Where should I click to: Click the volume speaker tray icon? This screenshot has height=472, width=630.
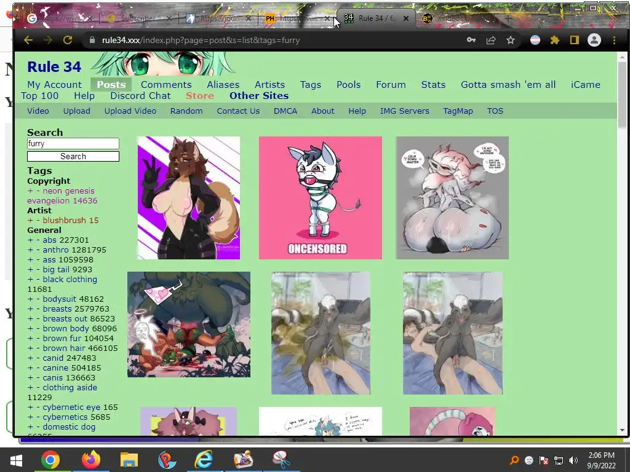pyautogui.click(x=573, y=460)
